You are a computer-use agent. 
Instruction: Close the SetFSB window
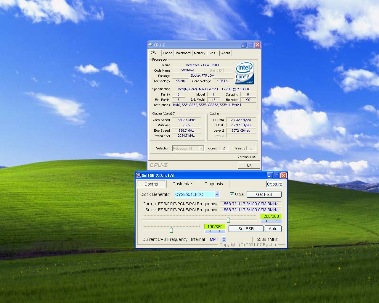tap(283, 175)
